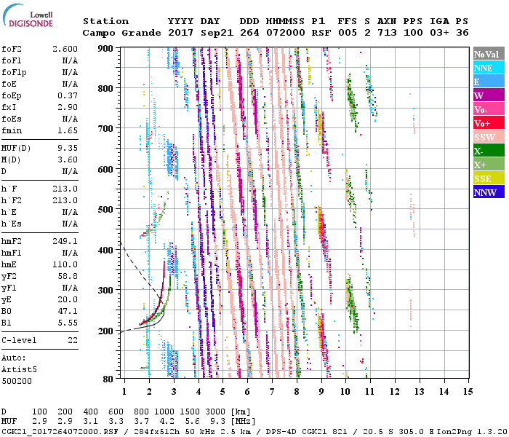Select the NoVal legend swatch
Screen dimensions: 509x437
pyautogui.click(x=486, y=55)
